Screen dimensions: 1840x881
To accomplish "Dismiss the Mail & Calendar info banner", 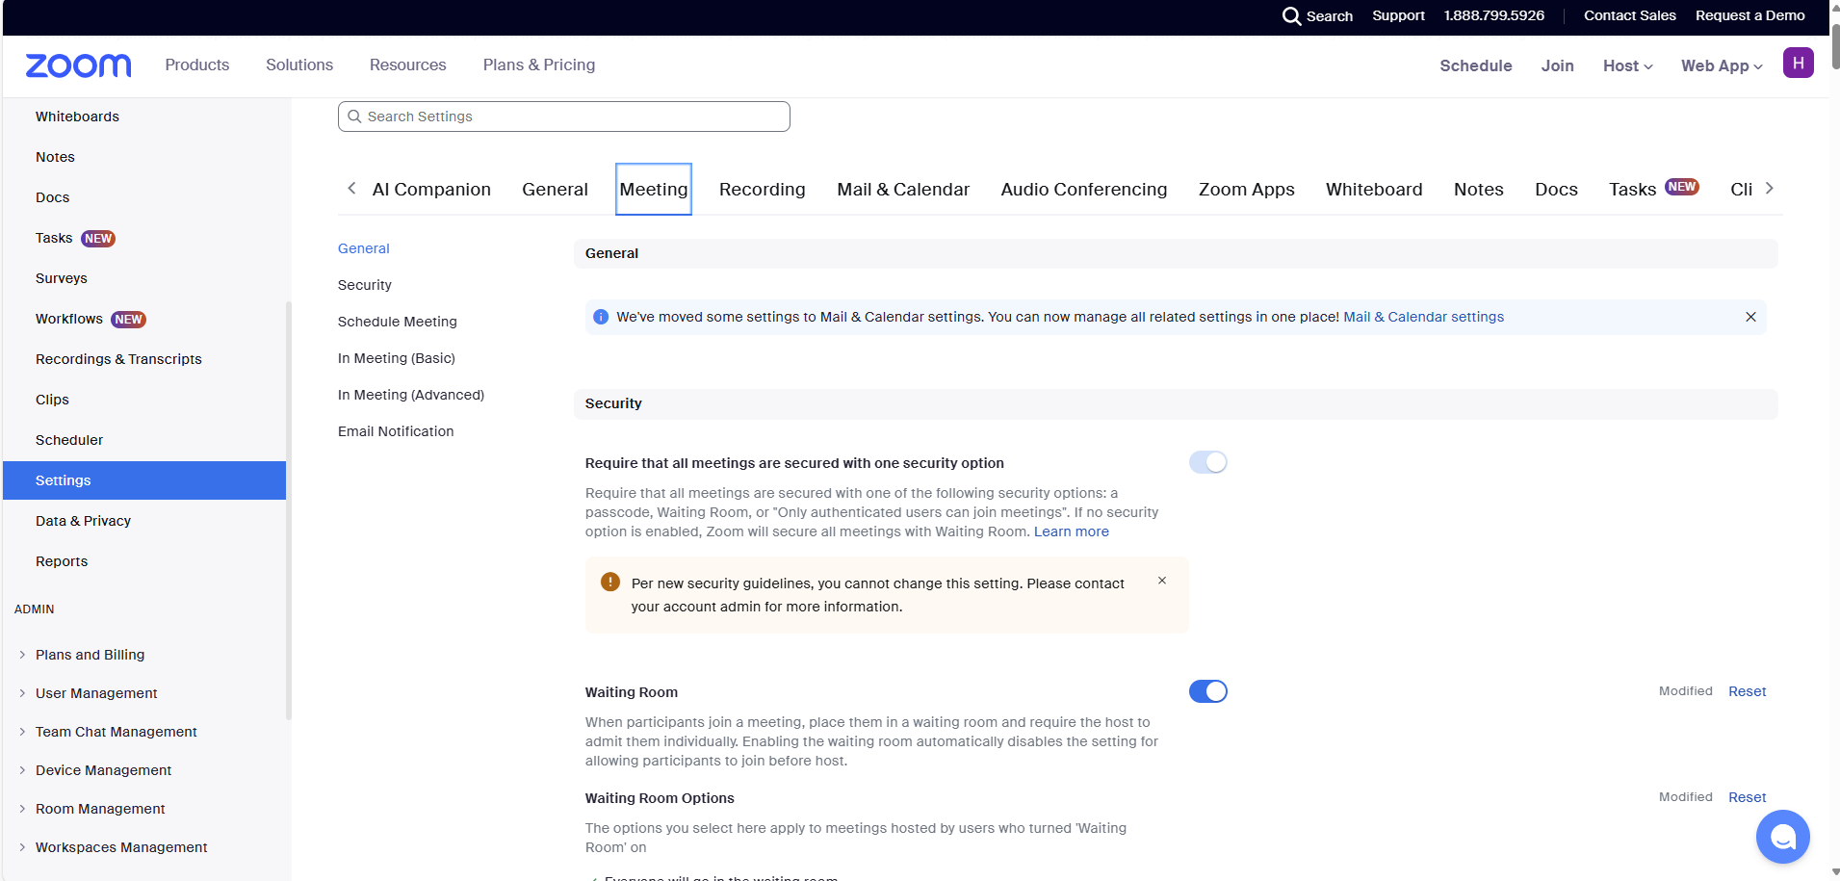I will click(x=1750, y=317).
